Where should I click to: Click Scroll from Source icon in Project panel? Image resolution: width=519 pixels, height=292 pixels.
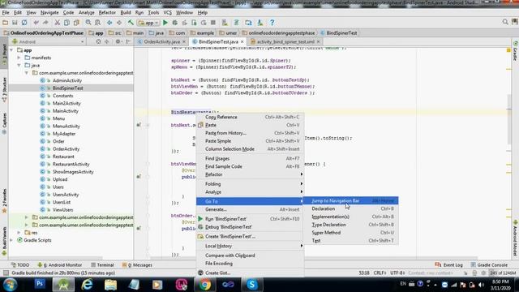(x=98, y=41)
